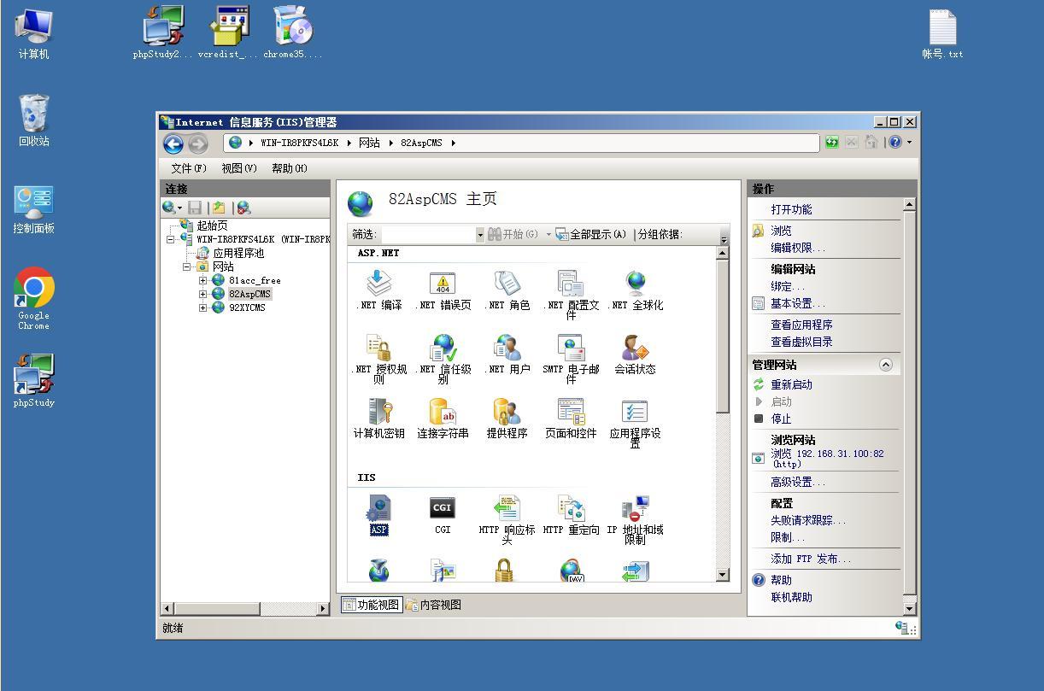Click the up-one-level icon in 连接 toolbar
This screenshot has width=1044, height=691.
[220, 208]
